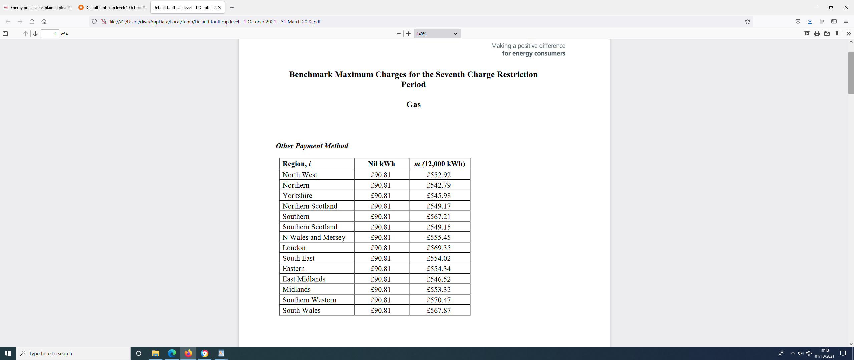This screenshot has height=360, width=854.
Task: Go forward in browser history
Action: tap(20, 22)
